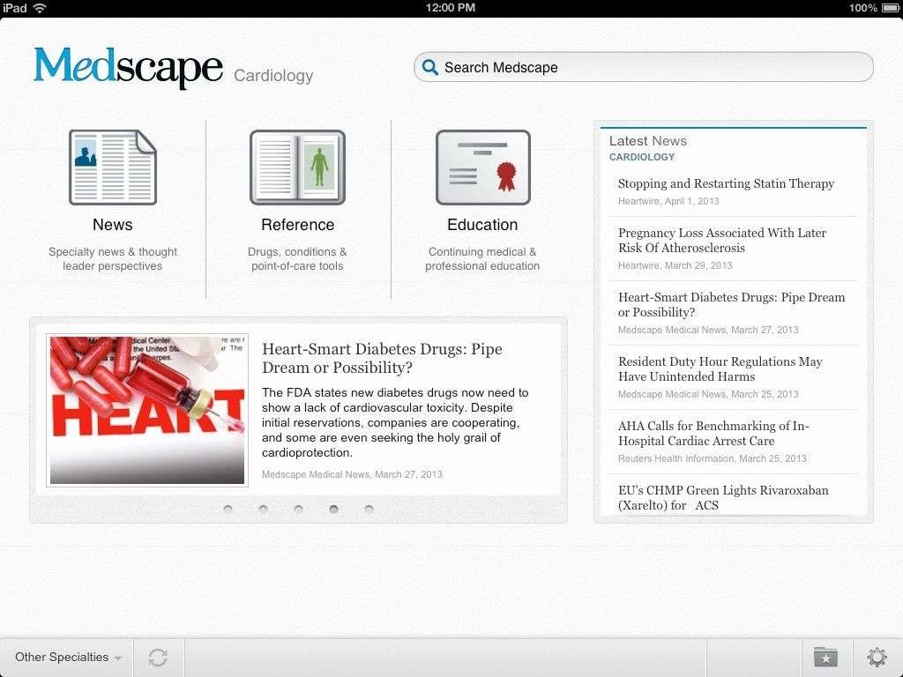Tap 'Reuters Health Information, March 25, 2013' byline
The width and height of the screenshot is (903, 677).
click(x=713, y=458)
